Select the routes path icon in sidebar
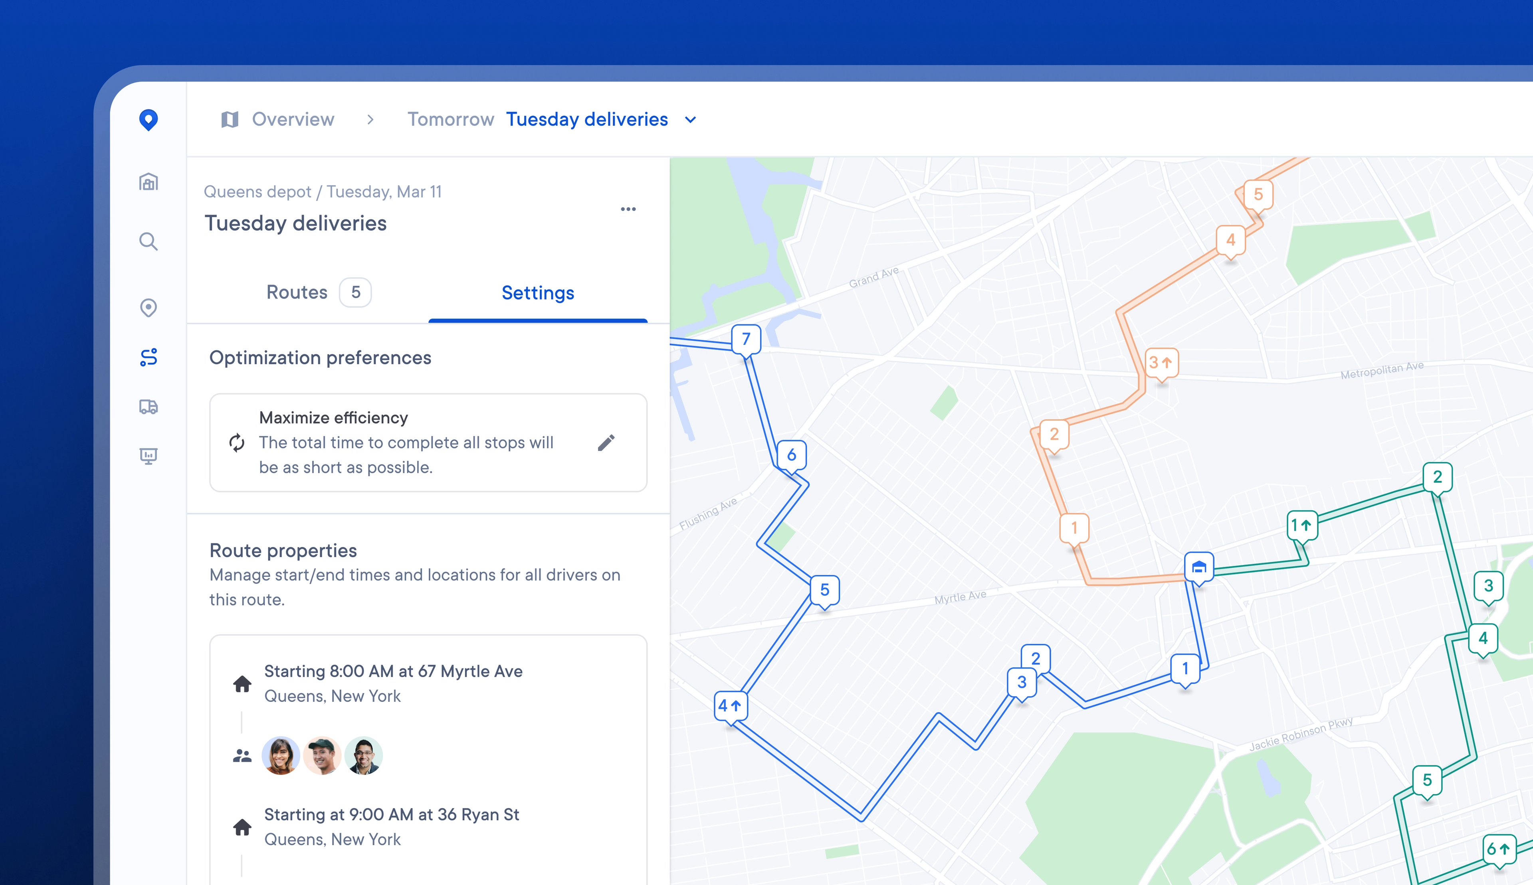The image size is (1533, 885). 149,358
